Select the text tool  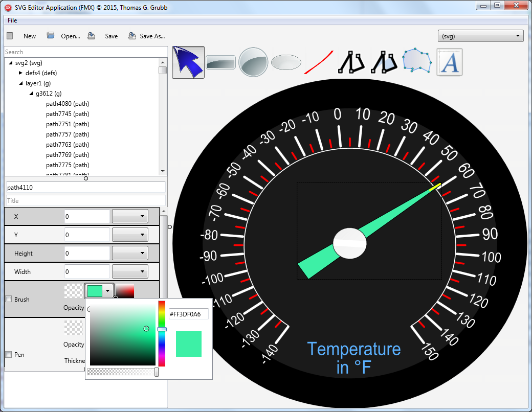(x=449, y=62)
